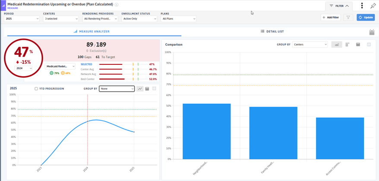The height and width of the screenshot is (181, 379).
Task: Click the funnel filter icon beside Add Filter
Action: coord(348,17)
